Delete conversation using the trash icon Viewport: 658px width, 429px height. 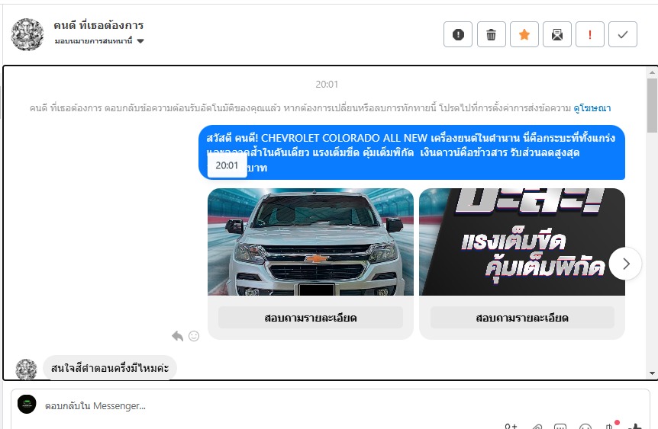point(491,34)
